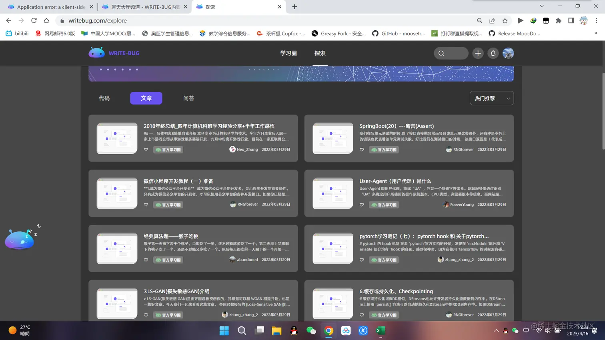This screenshot has height=340, width=605.
Task: Click thumbnail of User-Agent article
Action: pyautogui.click(x=333, y=193)
